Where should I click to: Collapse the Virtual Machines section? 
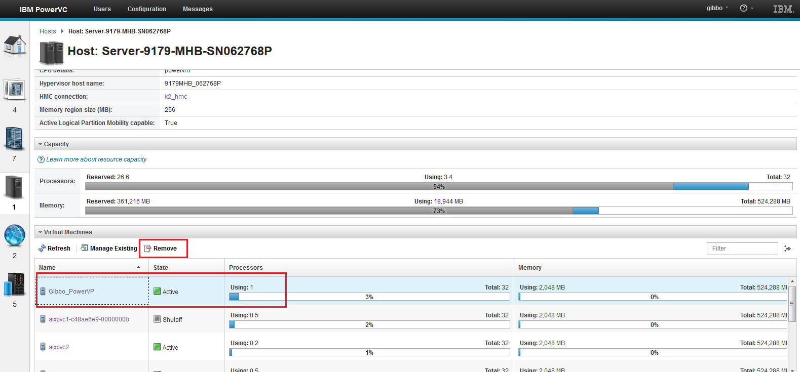tap(41, 232)
